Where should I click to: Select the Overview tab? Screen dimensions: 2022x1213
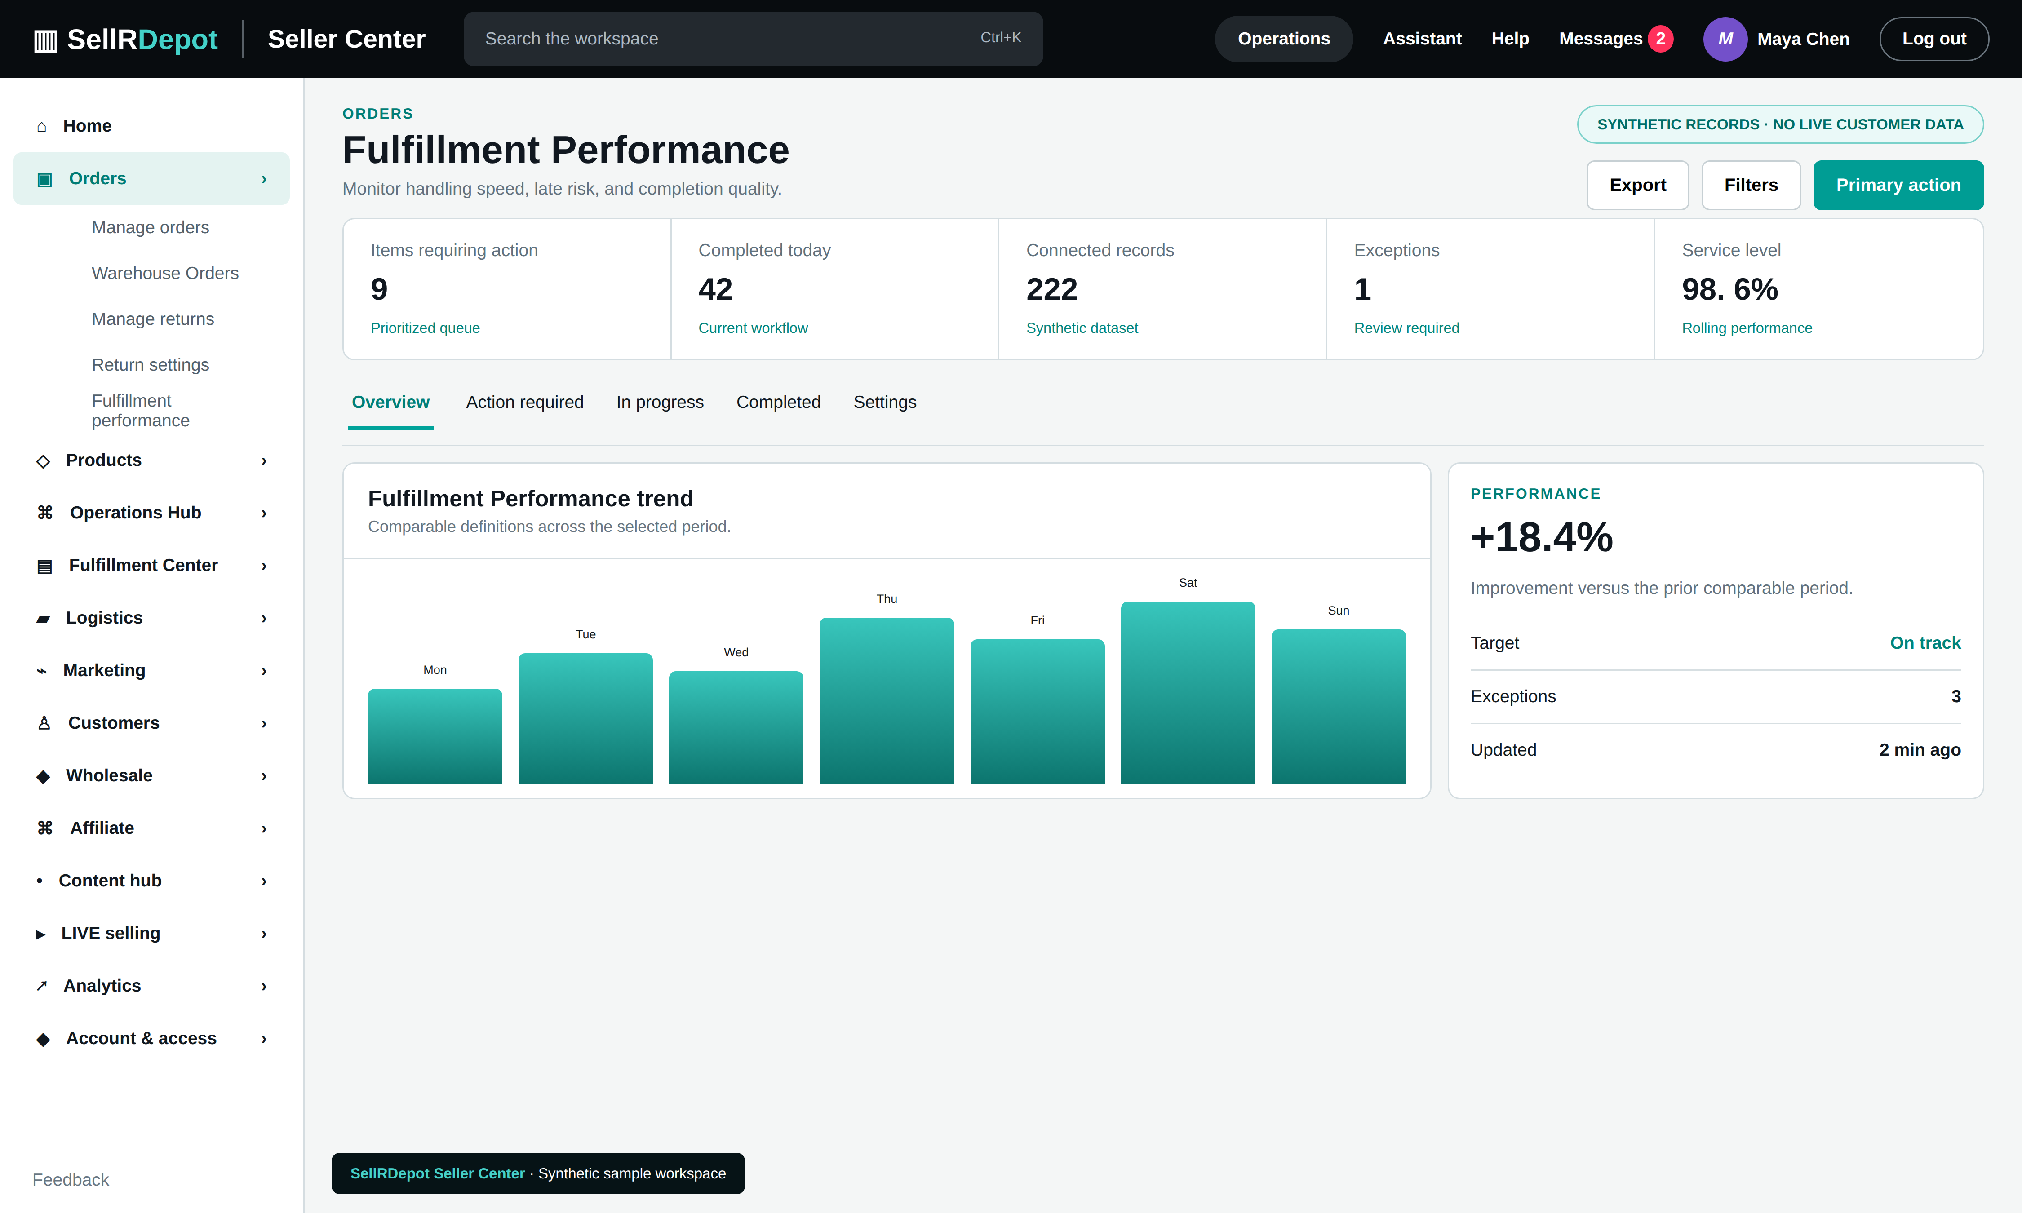pyautogui.click(x=390, y=402)
